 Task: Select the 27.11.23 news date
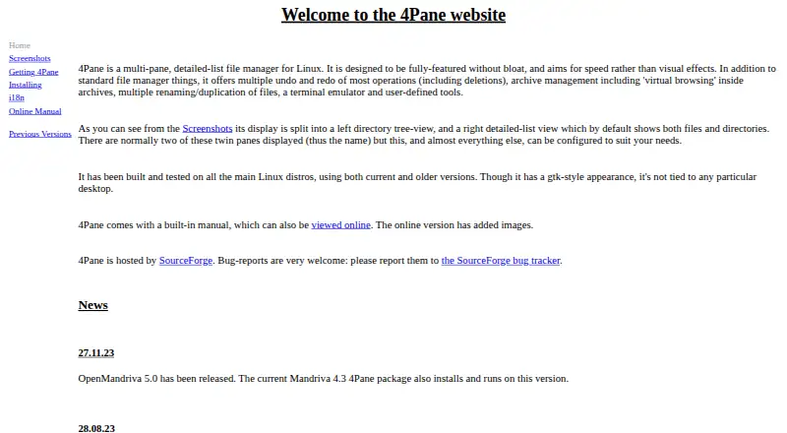[95, 353]
